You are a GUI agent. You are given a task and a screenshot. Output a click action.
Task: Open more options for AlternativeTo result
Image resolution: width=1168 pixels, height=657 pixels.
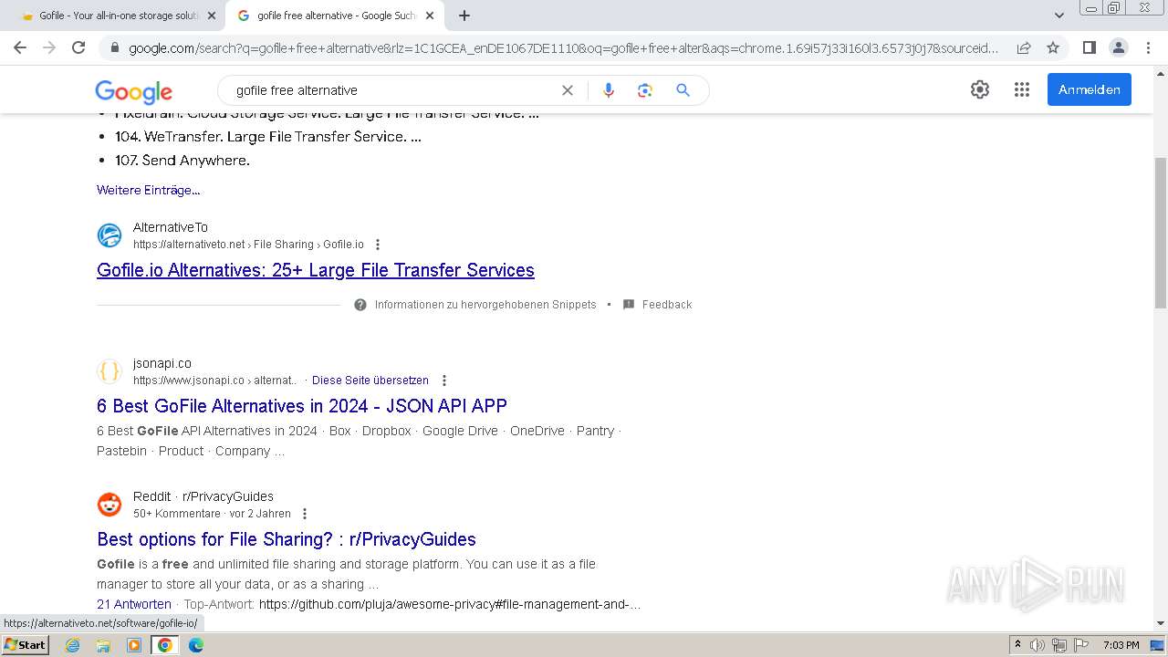pos(378,245)
